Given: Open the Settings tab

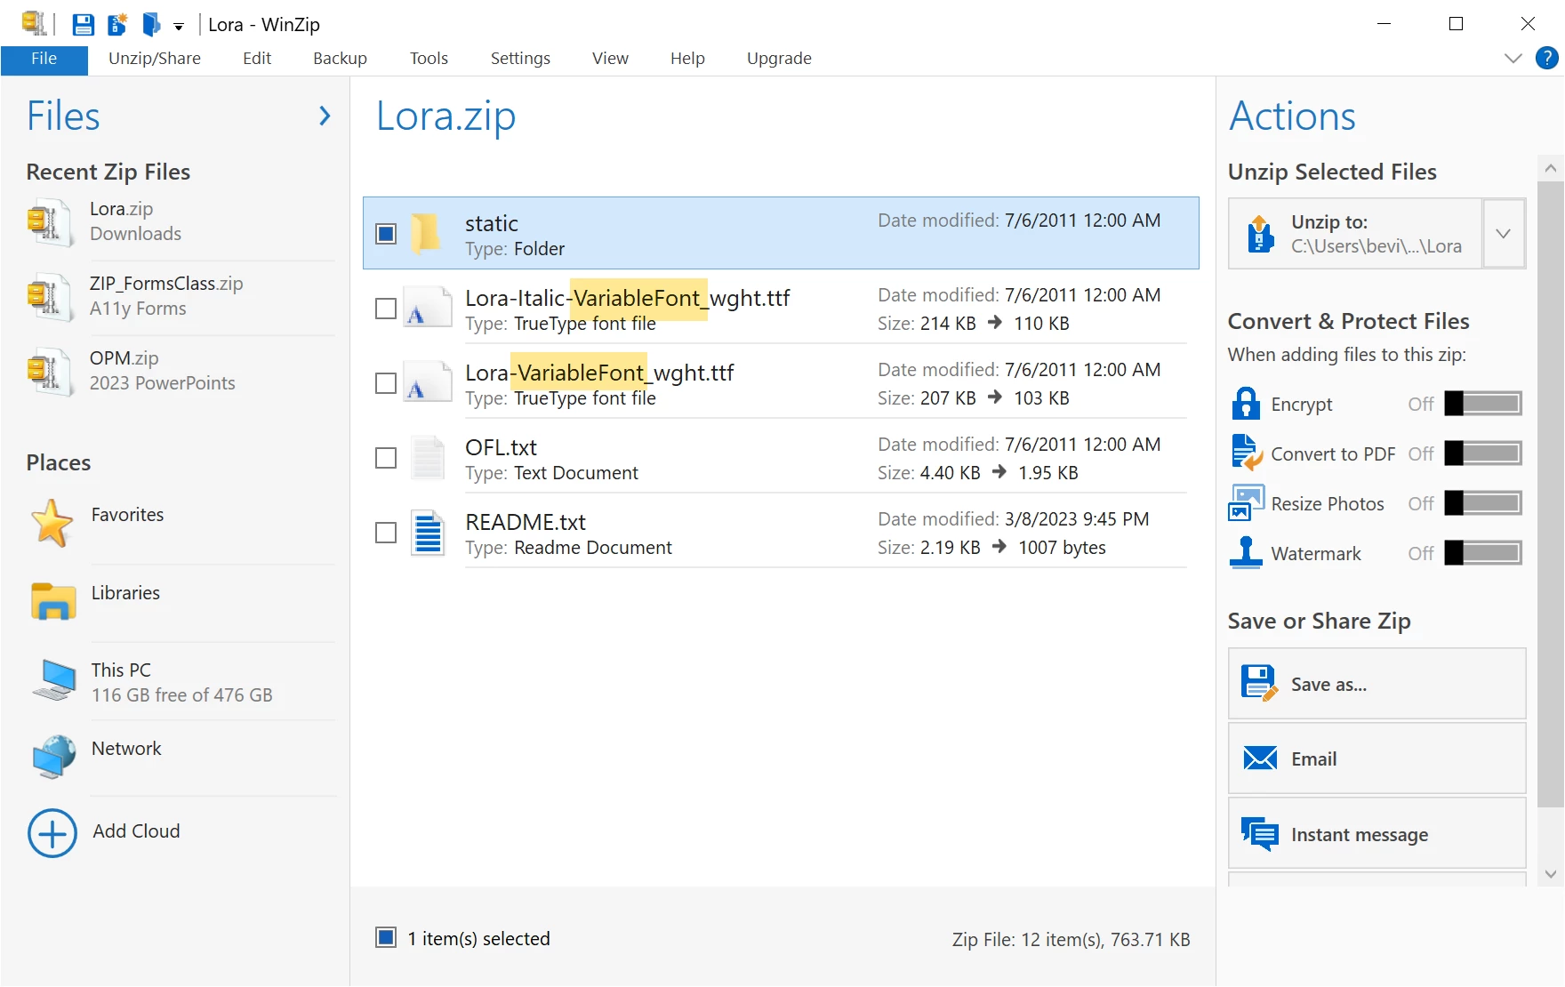Looking at the screenshot, I should point(520,59).
